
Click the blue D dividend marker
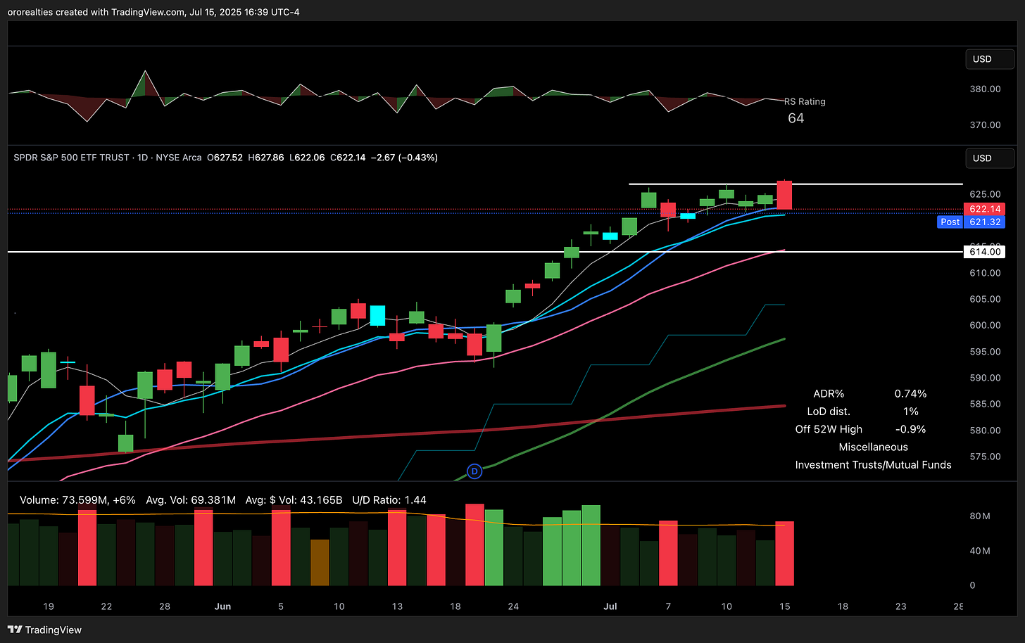coord(474,471)
